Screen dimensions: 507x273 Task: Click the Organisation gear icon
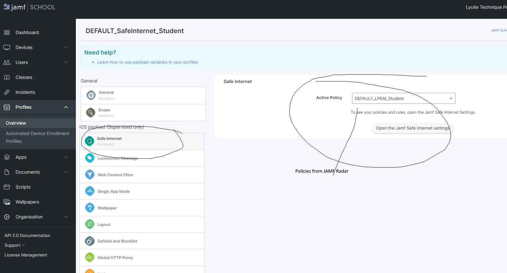[7, 217]
